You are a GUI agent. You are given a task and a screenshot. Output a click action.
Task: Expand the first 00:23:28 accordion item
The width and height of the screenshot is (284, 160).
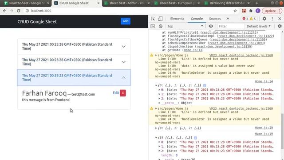tap(74, 46)
